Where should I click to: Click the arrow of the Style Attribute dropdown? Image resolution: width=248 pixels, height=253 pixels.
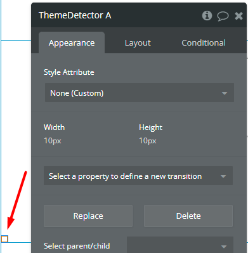coord(225,93)
